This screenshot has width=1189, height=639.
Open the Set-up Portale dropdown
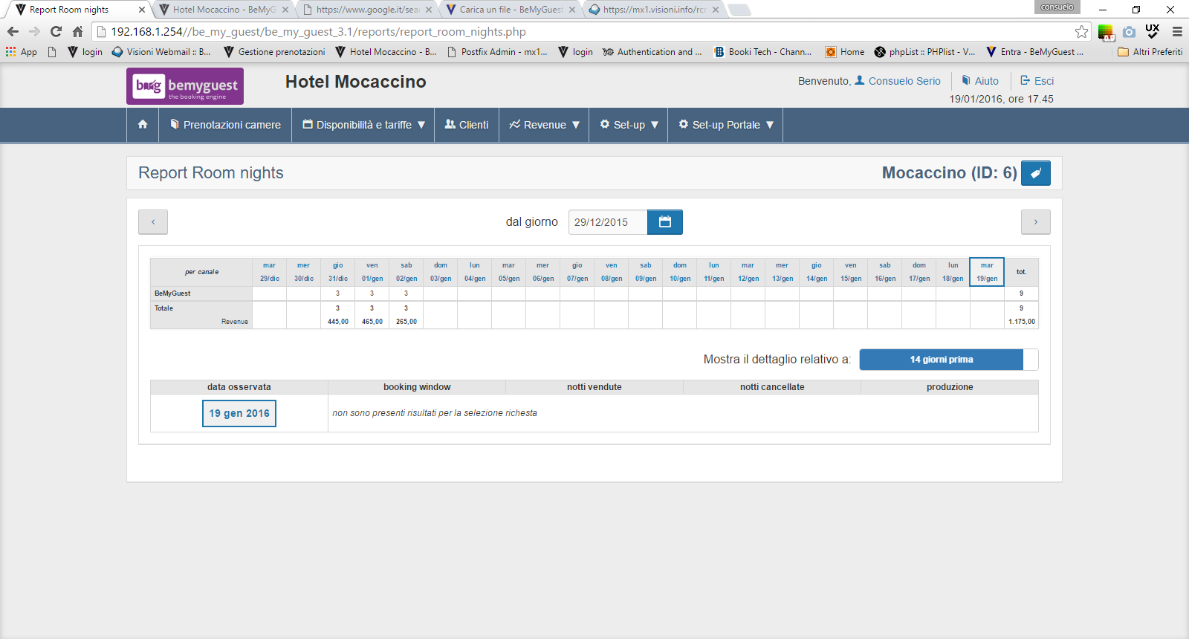pyautogui.click(x=725, y=125)
